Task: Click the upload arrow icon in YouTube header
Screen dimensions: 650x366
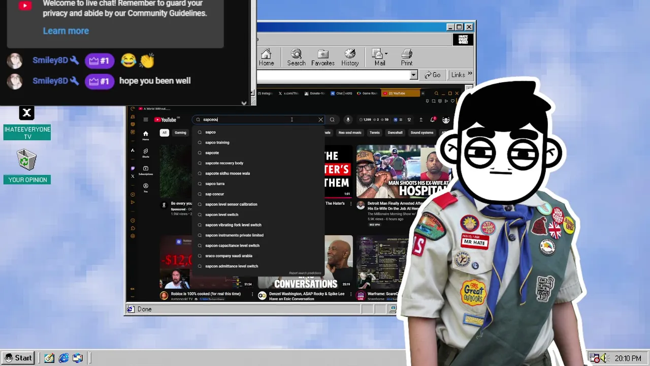Action: [x=420, y=120]
